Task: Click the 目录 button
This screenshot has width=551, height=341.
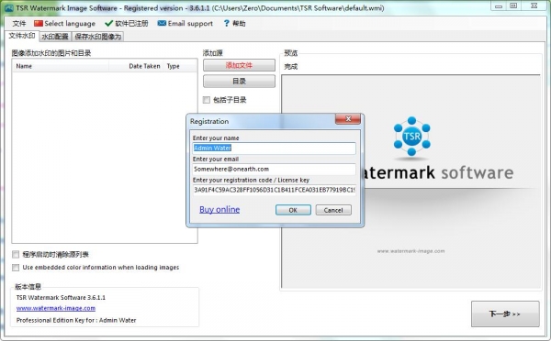Action: tap(239, 81)
